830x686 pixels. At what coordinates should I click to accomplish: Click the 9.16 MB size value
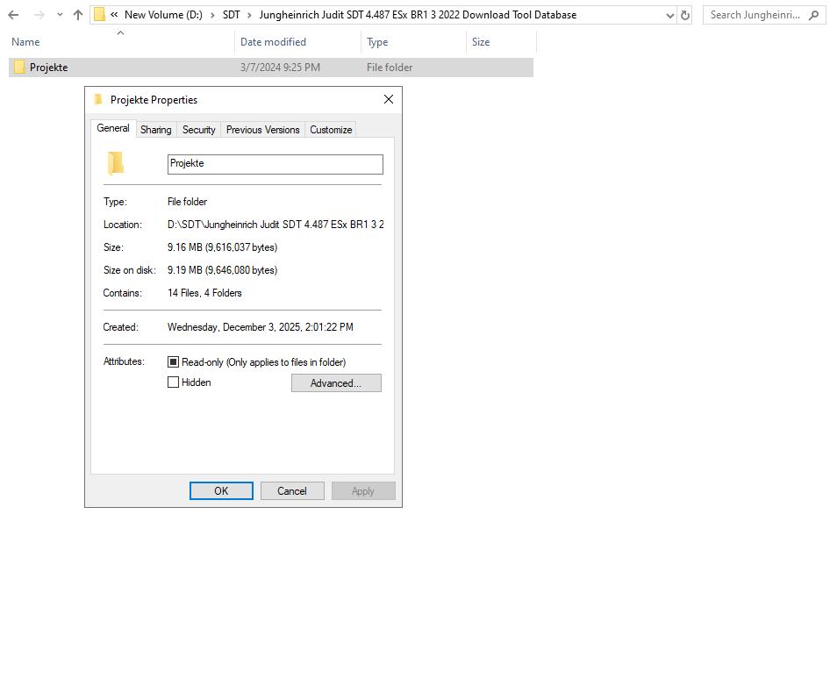pyautogui.click(x=222, y=247)
